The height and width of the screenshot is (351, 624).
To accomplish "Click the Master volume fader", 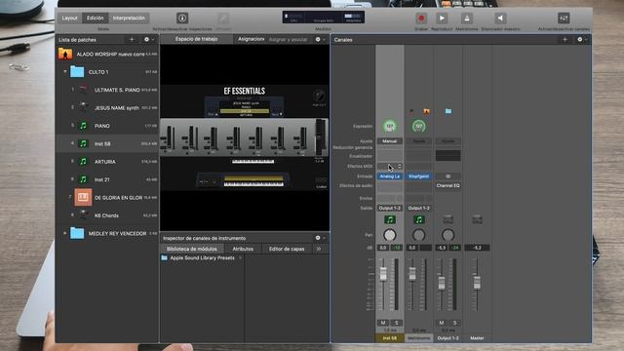I will [477, 283].
